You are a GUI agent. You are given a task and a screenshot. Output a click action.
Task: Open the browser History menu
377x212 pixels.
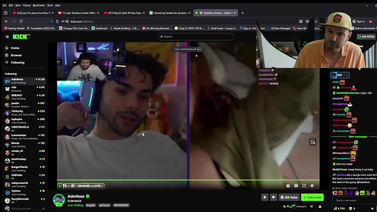click(27, 5)
